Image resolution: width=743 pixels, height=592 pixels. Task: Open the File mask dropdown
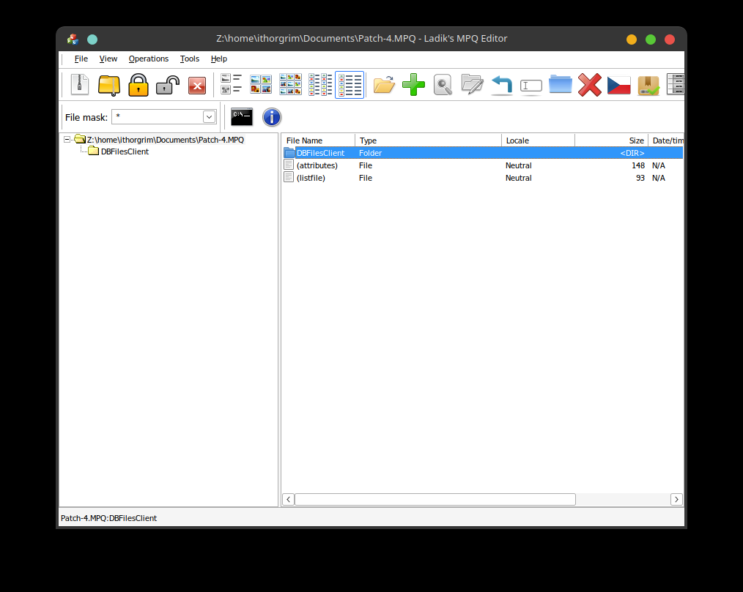209,117
